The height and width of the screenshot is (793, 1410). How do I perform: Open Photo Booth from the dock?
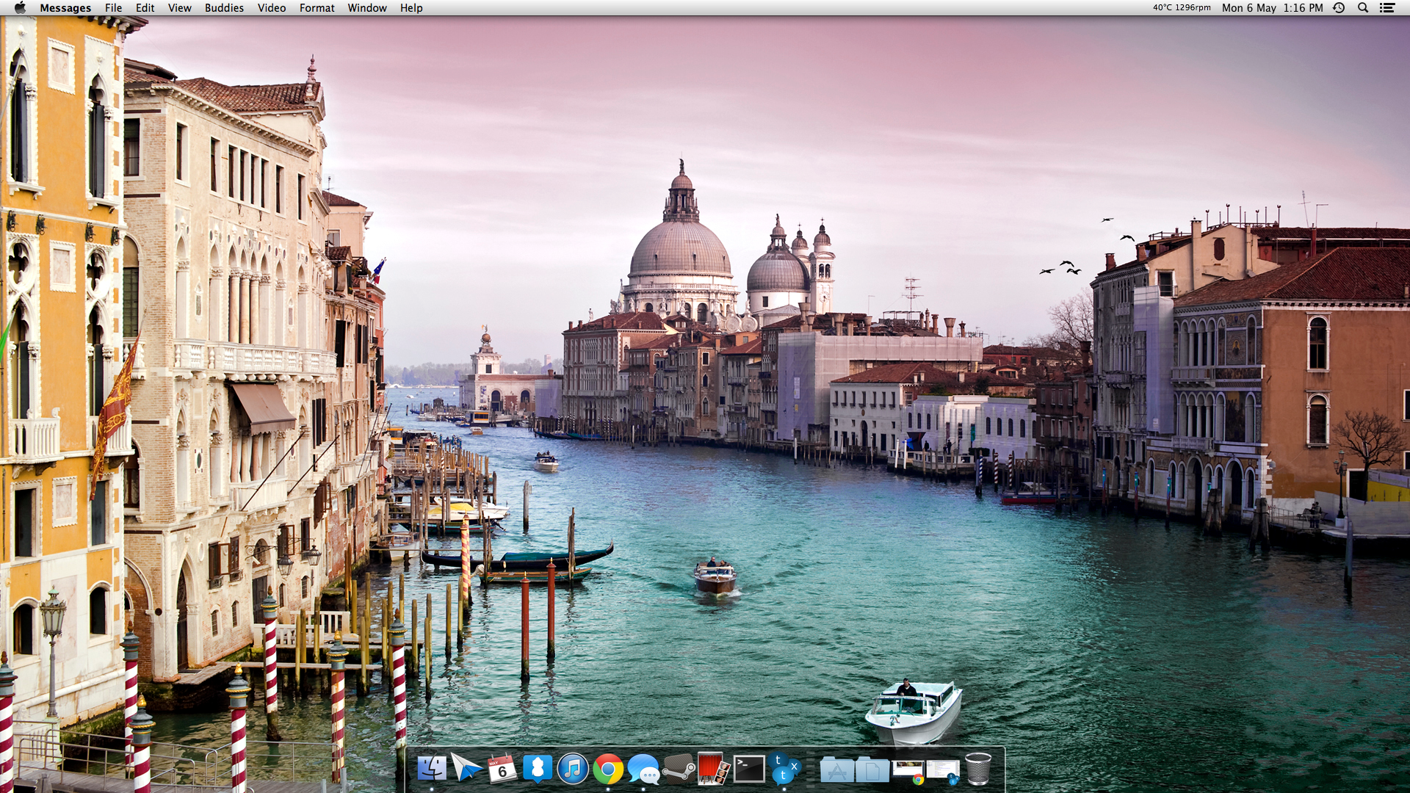click(x=714, y=769)
